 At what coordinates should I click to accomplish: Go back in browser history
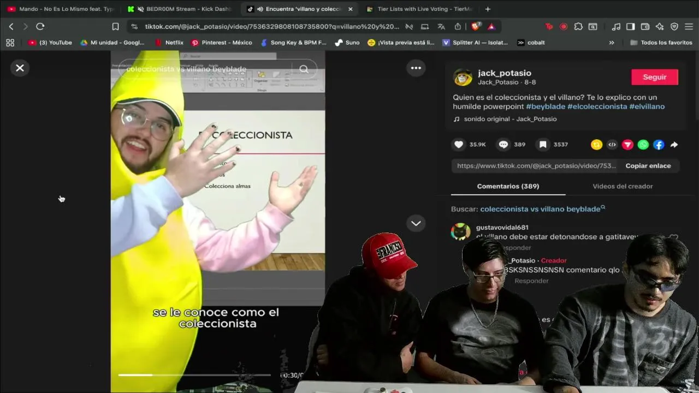point(11,26)
